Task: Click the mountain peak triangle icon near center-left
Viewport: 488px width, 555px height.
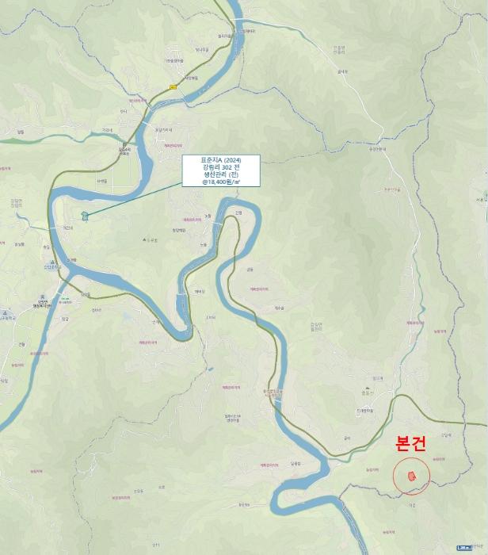Action: click(144, 240)
